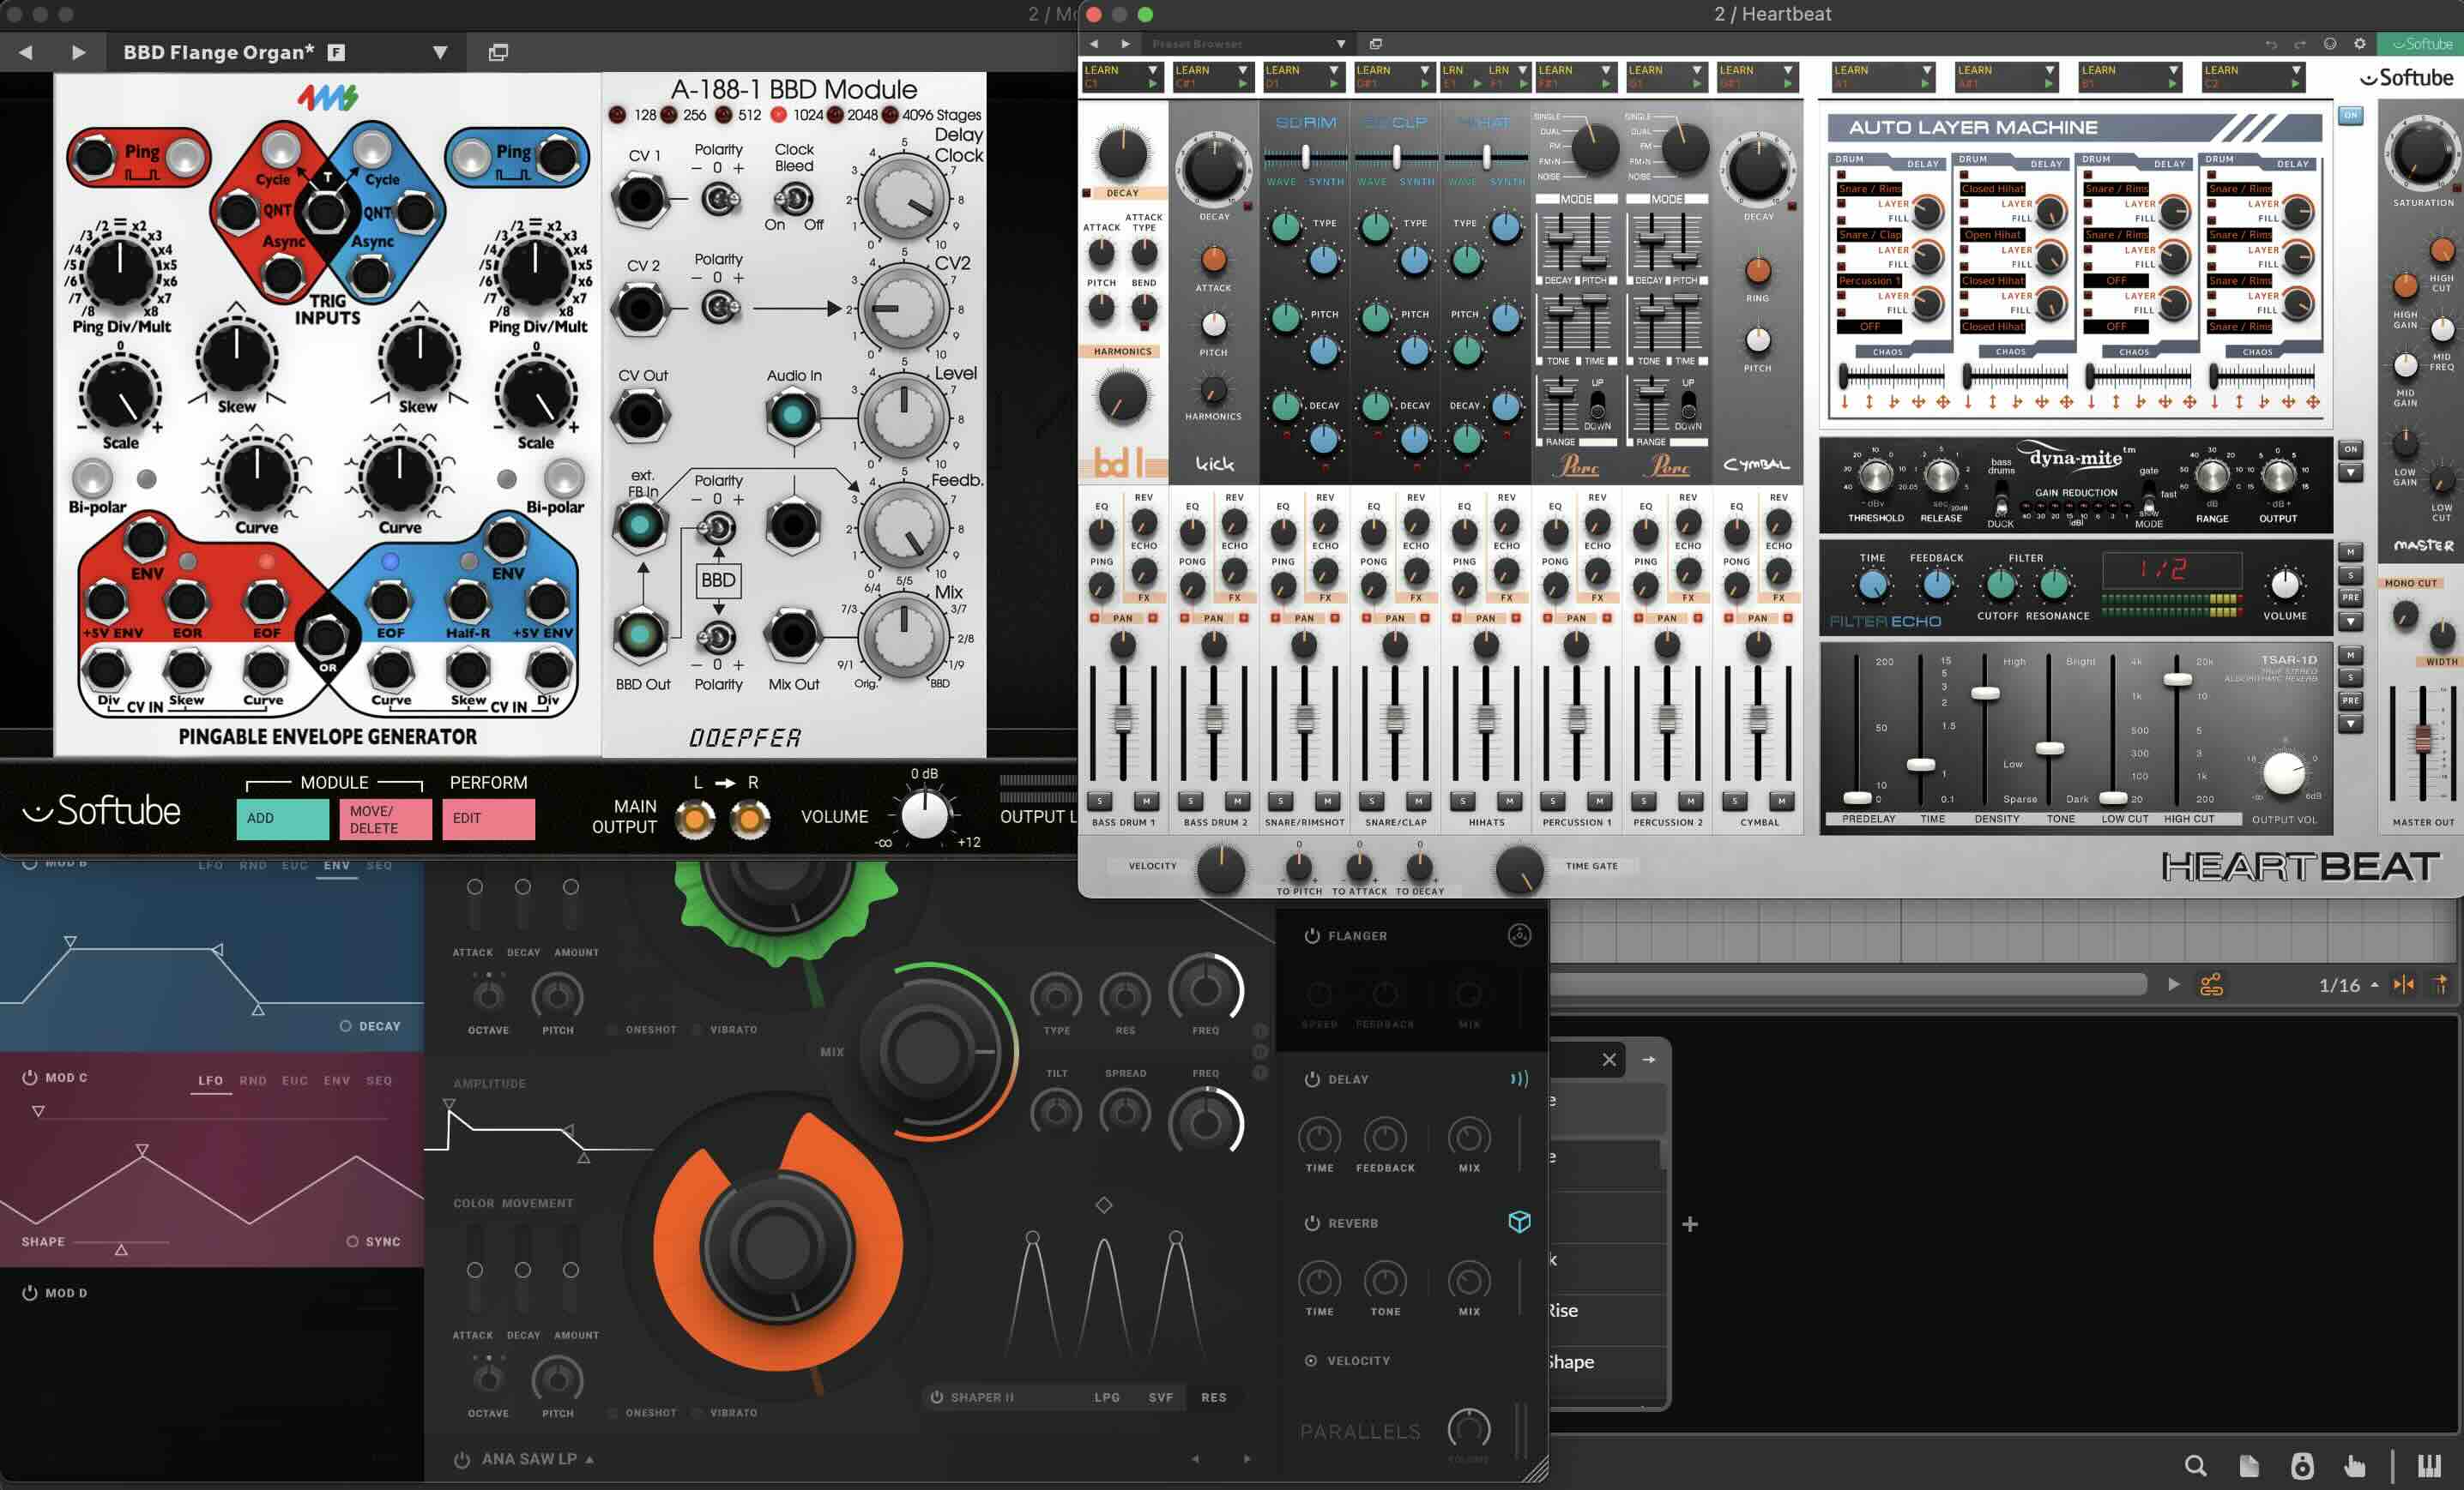This screenshot has height=1490, width=2464.
Task: Solo the Cymbal channel
Action: (x=1735, y=801)
